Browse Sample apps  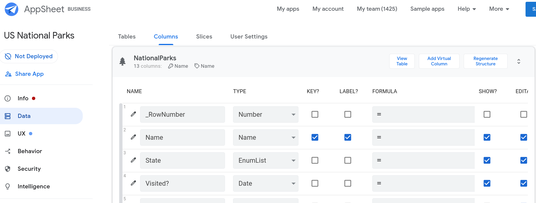[427, 9]
